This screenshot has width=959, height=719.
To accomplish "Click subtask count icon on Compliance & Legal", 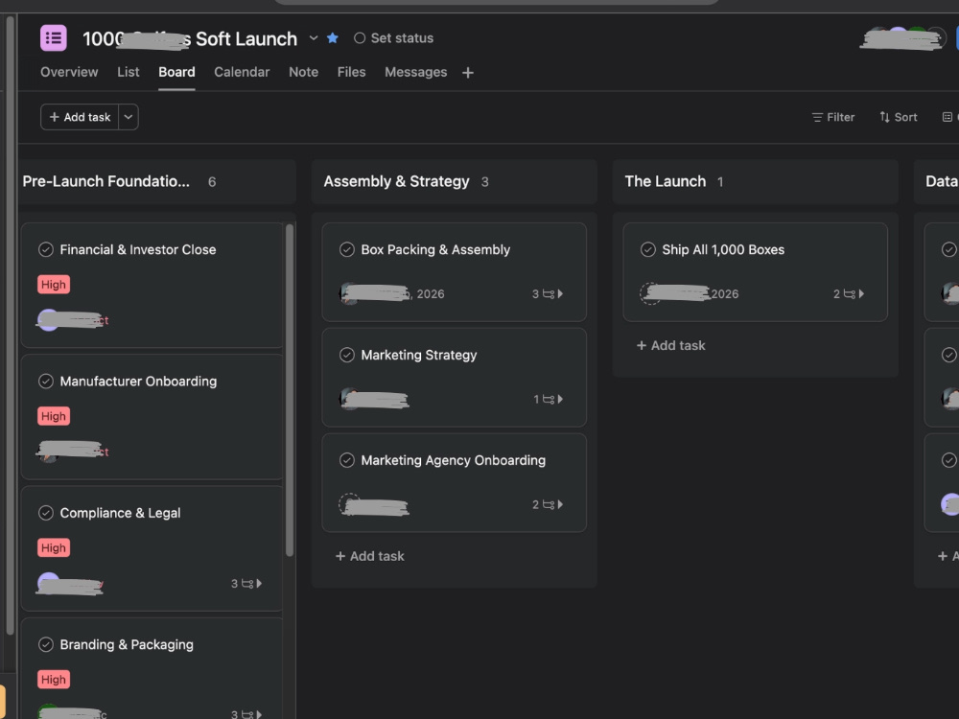I will click(x=247, y=583).
